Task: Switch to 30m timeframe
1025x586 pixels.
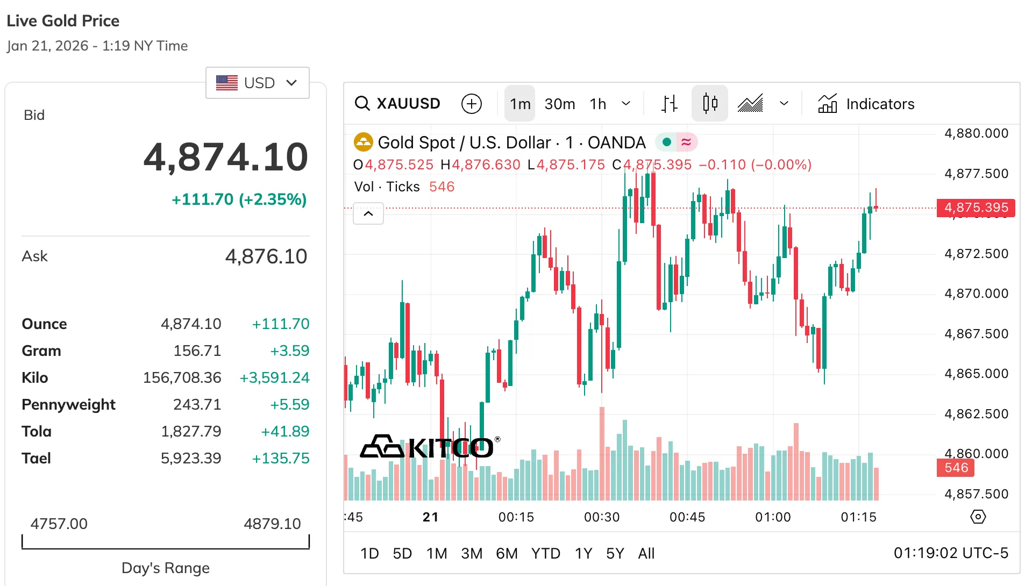Action: [x=560, y=104]
